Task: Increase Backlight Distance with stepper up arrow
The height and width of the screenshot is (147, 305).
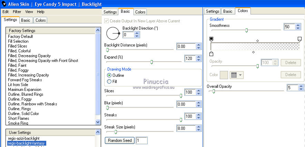Action: tap(198, 45)
